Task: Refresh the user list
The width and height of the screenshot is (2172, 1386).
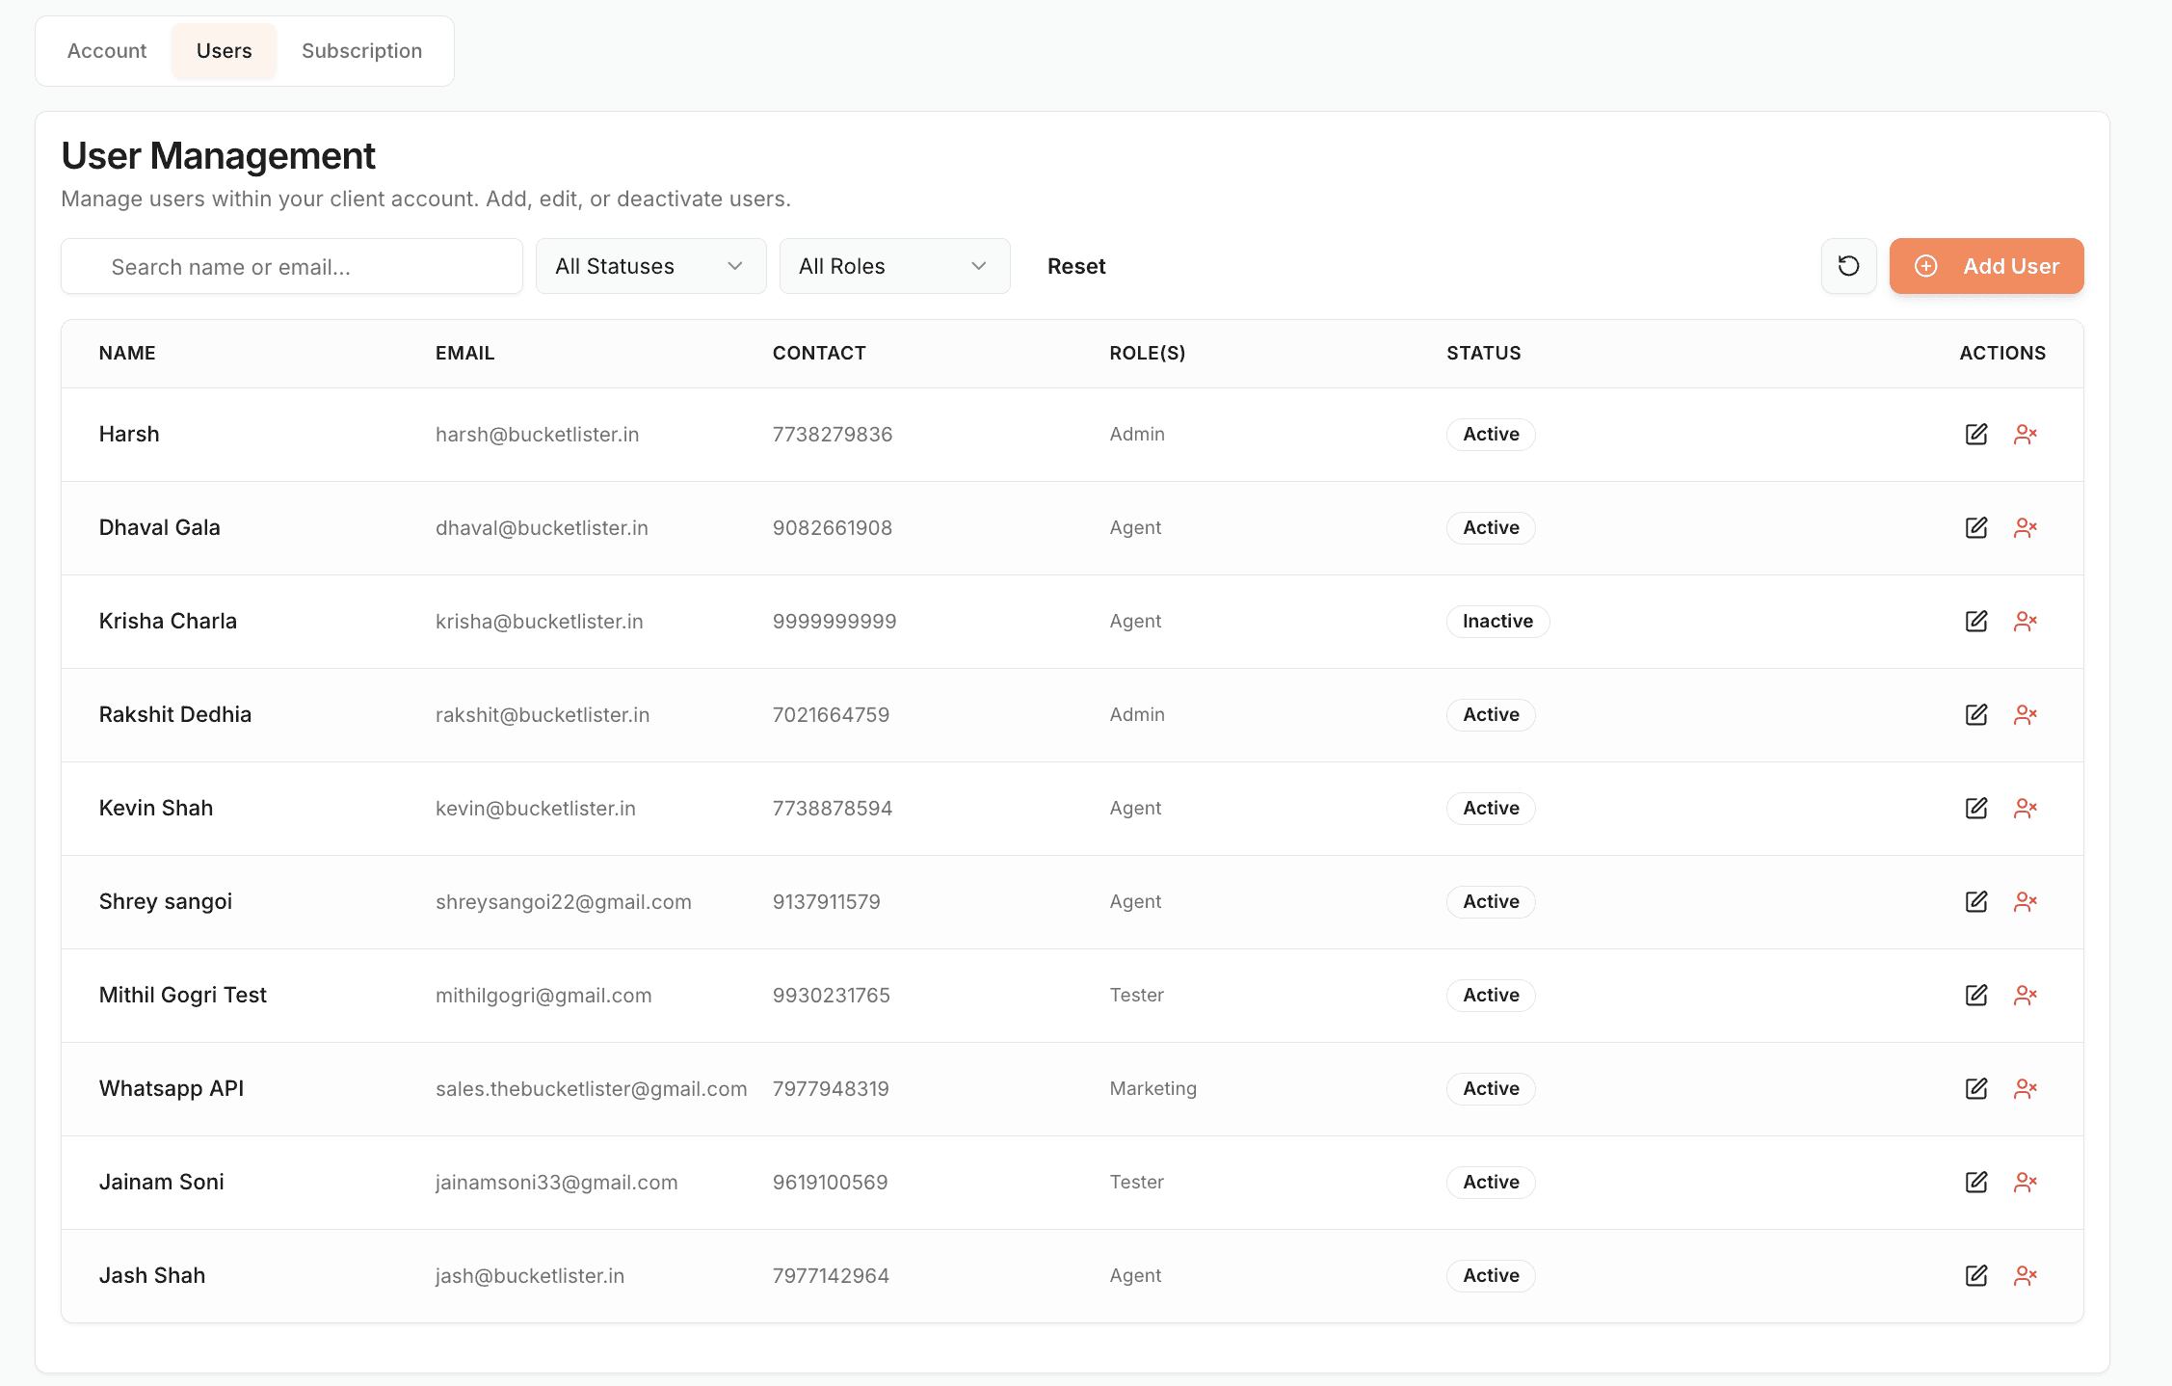Action: (1848, 266)
